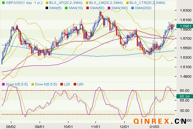Select the SMA(50) legend label

coord(97,8)
